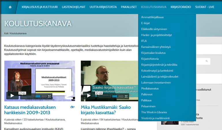
Task: Play the Katsaus mediakasvatuksen video
Action: (x=12, y=96)
